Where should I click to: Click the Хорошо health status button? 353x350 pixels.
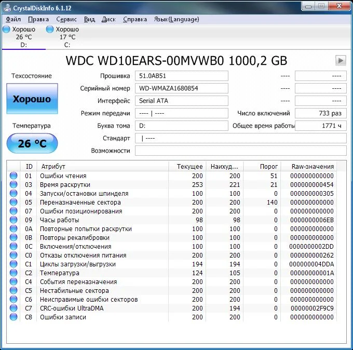(x=32, y=99)
